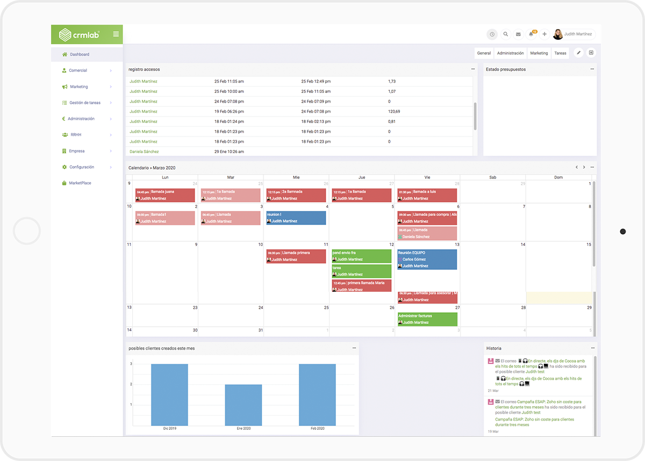
Task: Click the Calendario » Marzo 2020 title
Action: [x=152, y=168]
